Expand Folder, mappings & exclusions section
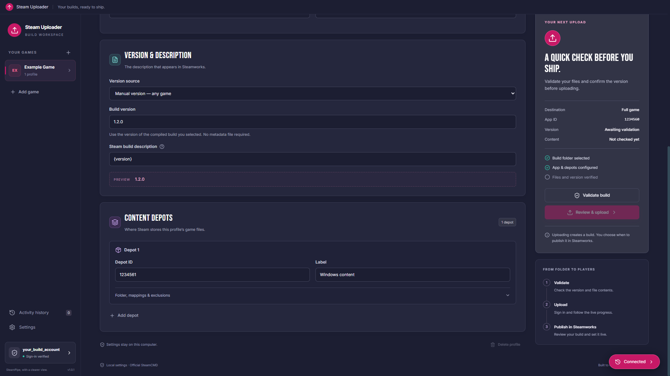Viewport: 670px width, 376px height. tap(312, 295)
